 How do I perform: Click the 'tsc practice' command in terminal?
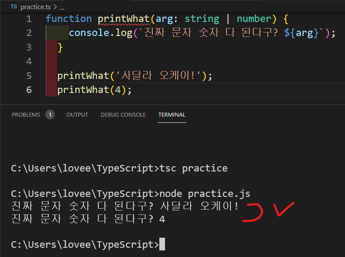(x=194, y=168)
